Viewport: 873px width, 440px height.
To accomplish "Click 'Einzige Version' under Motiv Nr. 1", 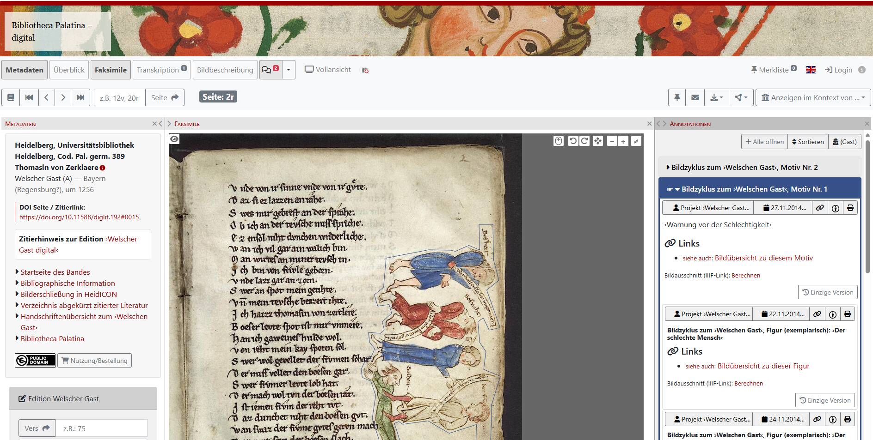I will pos(828,292).
